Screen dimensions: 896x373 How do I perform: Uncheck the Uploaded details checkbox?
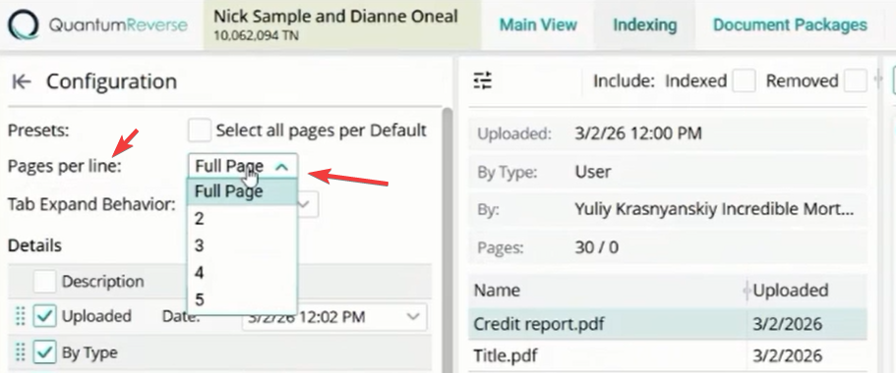pos(44,316)
